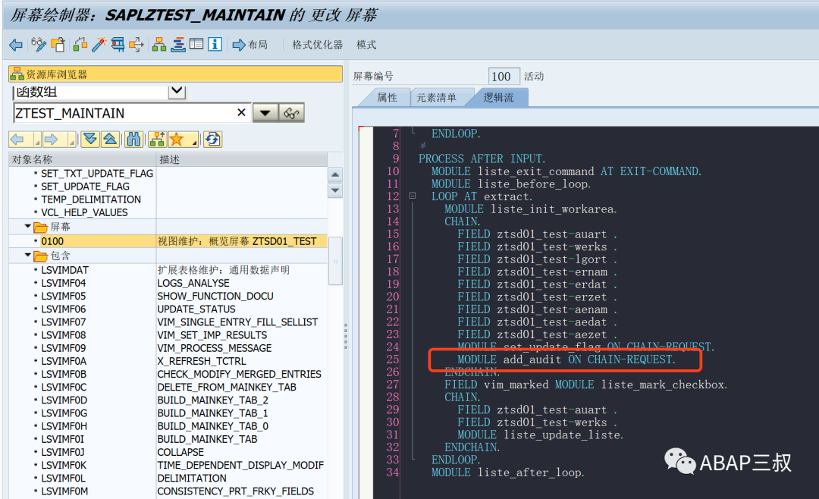The image size is (819, 499).
Task: Click the full screen toggle icon
Action: pos(196,45)
